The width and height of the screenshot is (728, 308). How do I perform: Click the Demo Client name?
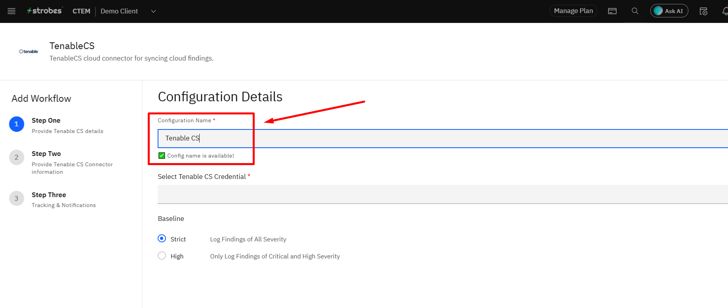(119, 11)
